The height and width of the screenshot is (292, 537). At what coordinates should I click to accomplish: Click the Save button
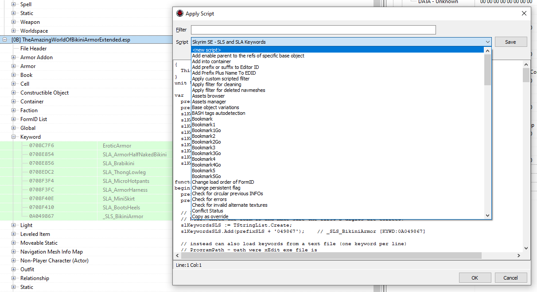coord(510,42)
